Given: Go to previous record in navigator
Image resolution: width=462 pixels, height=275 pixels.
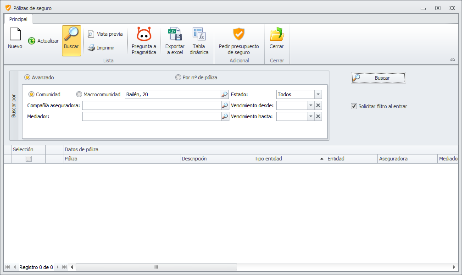Looking at the screenshot, I should [15, 267].
